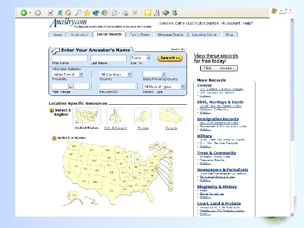Click the Year Range start field

[60, 87]
